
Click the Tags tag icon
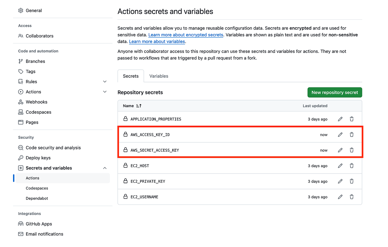tap(21, 71)
